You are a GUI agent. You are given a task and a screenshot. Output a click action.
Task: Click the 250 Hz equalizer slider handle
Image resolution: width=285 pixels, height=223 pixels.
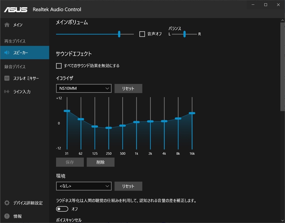click(109, 128)
